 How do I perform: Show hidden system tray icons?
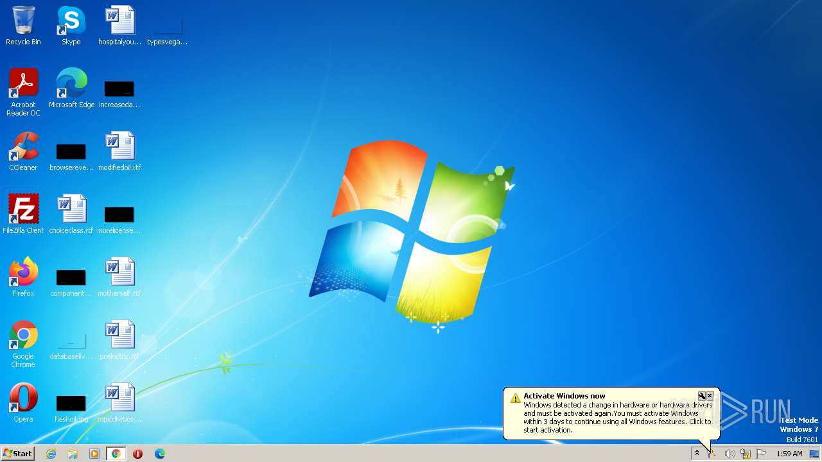pos(697,454)
